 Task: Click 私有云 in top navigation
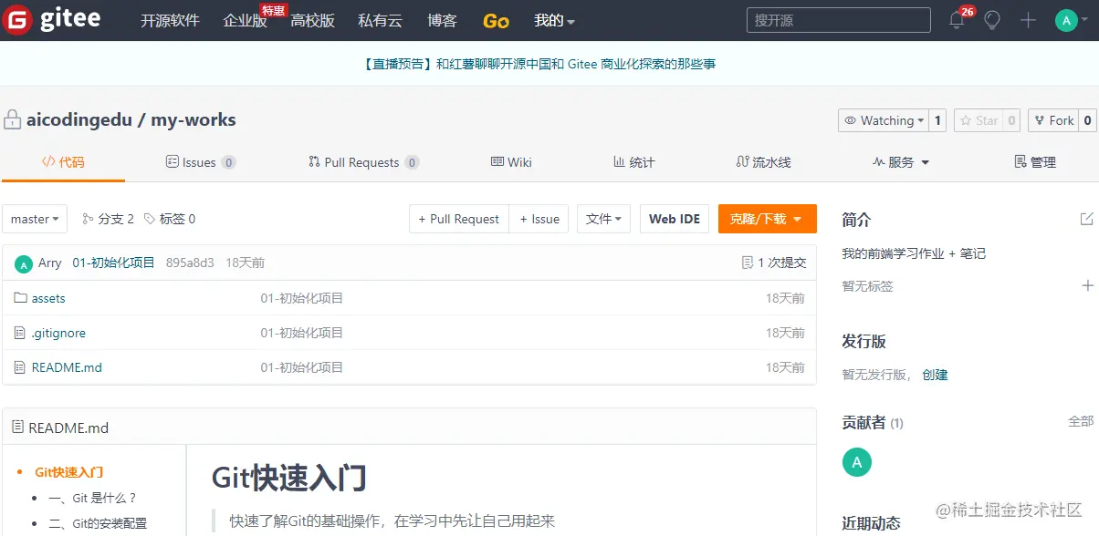380,20
